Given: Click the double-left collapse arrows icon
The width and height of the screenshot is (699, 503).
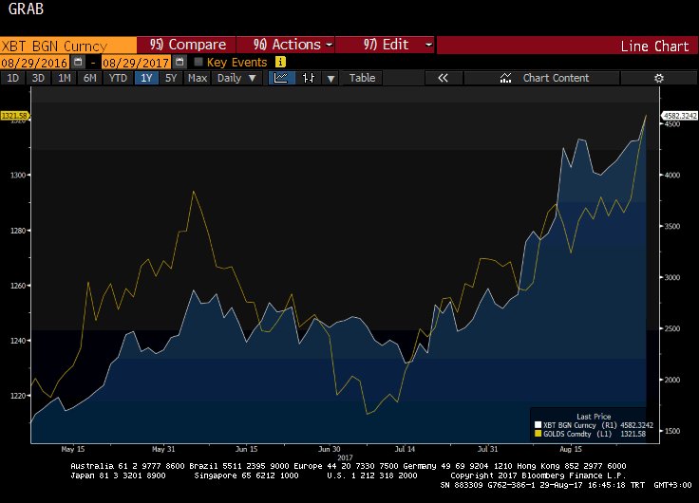Looking at the screenshot, I should point(443,78).
